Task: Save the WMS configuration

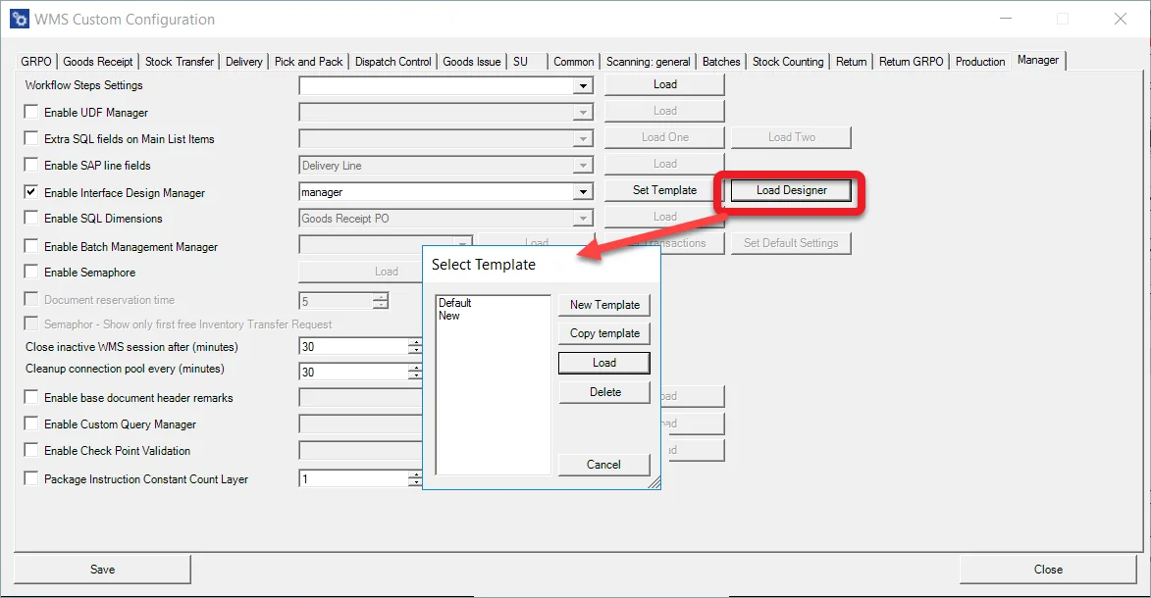Action: click(x=102, y=569)
